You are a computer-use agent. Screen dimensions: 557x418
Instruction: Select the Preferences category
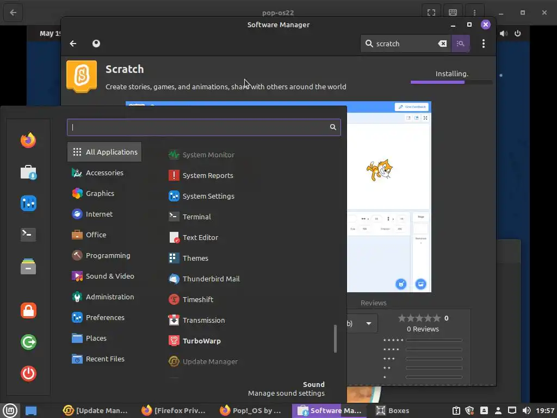(x=104, y=317)
